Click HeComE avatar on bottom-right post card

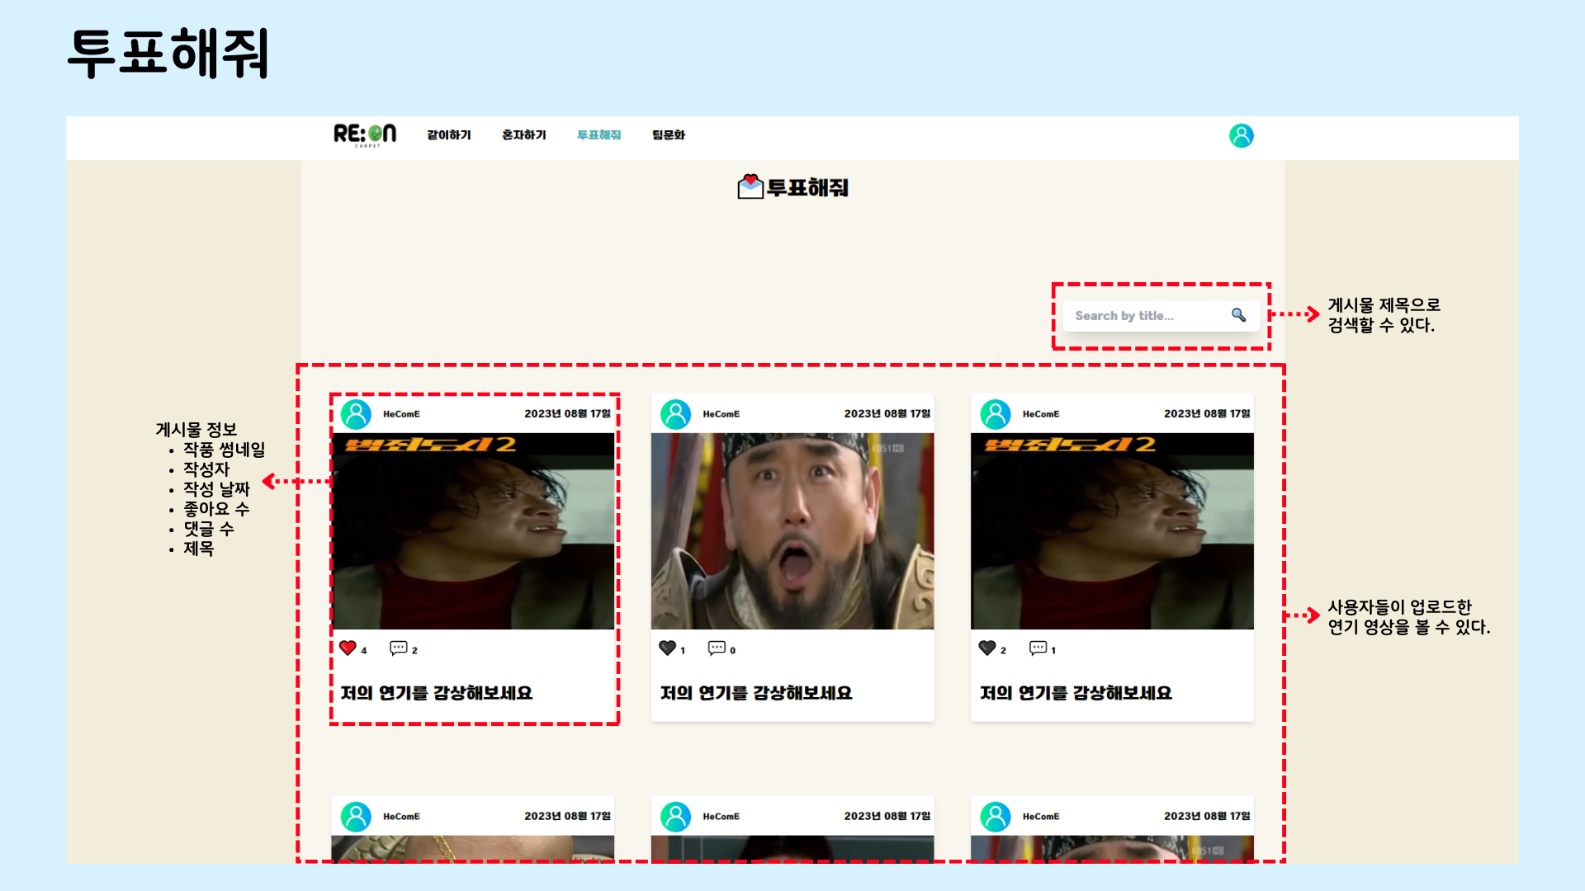coord(996,817)
